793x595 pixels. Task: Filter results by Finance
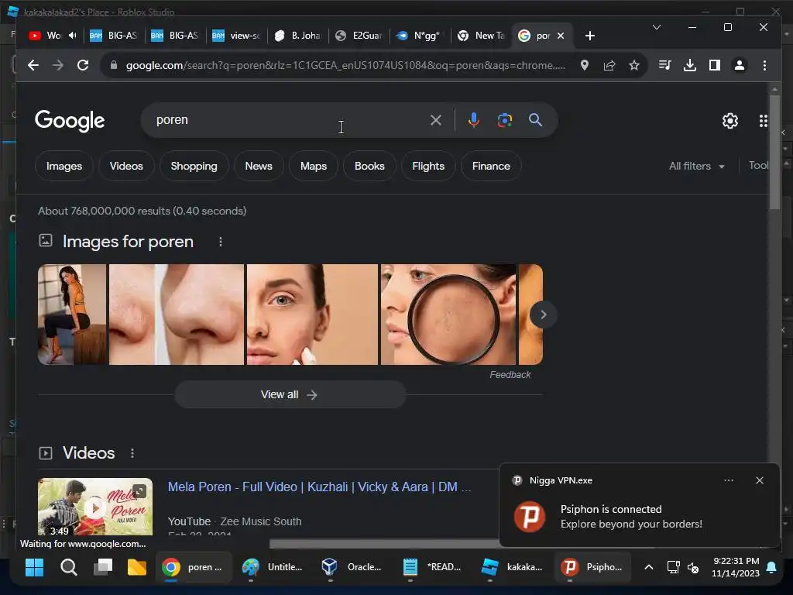tap(491, 166)
